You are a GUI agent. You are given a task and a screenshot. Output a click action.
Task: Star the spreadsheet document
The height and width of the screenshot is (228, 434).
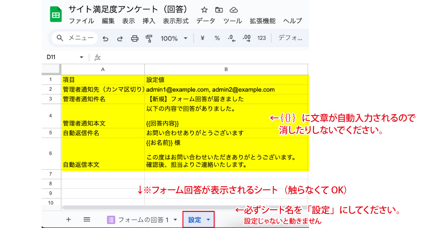pos(204,10)
